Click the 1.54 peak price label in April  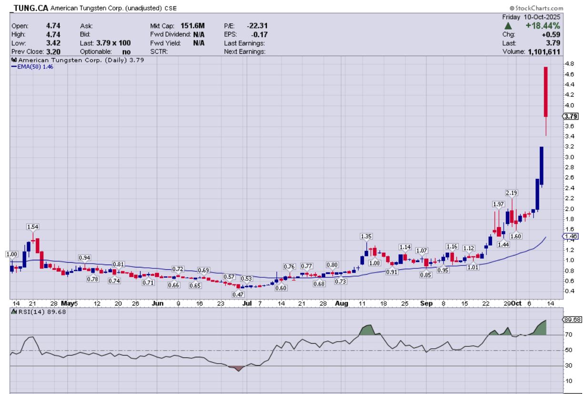(32, 227)
